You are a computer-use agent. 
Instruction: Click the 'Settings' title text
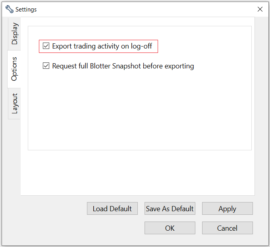(26, 9)
